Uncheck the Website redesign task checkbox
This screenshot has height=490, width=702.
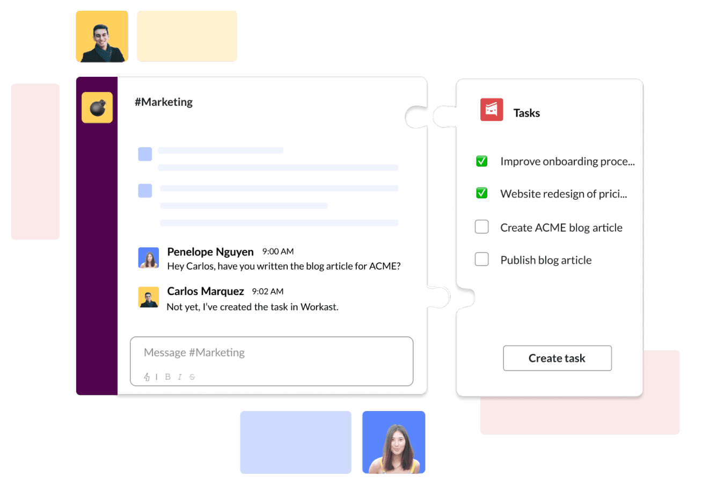point(481,193)
